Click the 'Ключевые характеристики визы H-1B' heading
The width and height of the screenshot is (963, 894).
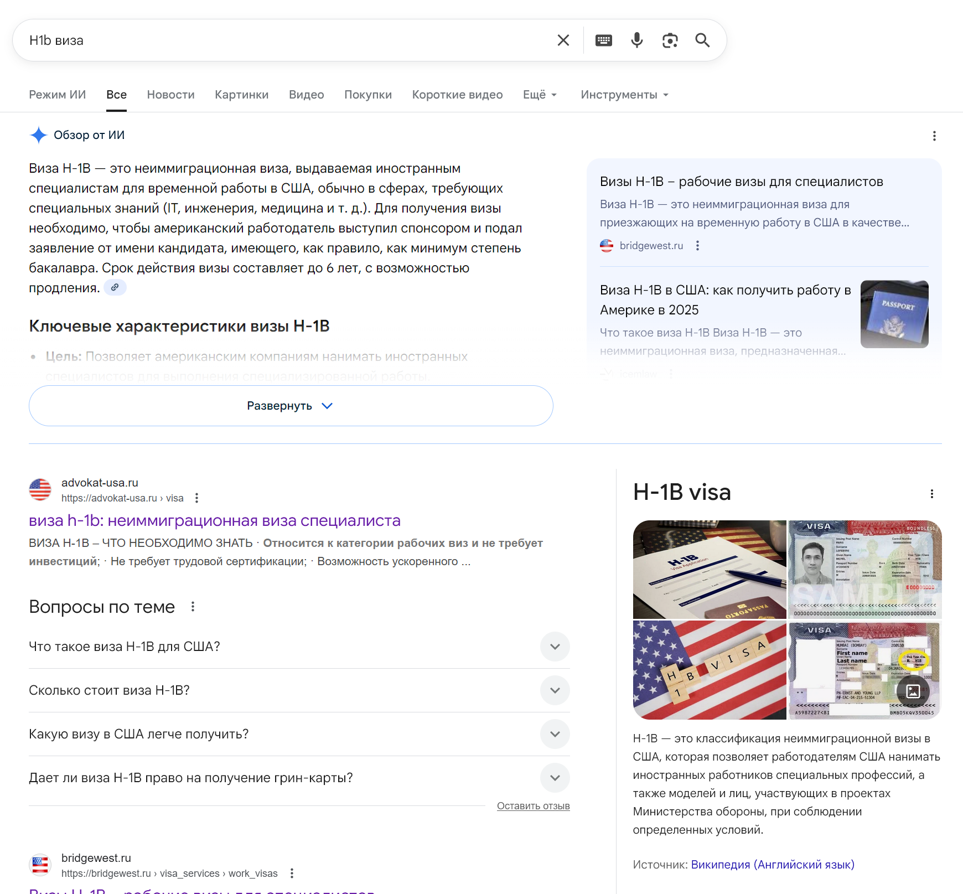click(179, 326)
